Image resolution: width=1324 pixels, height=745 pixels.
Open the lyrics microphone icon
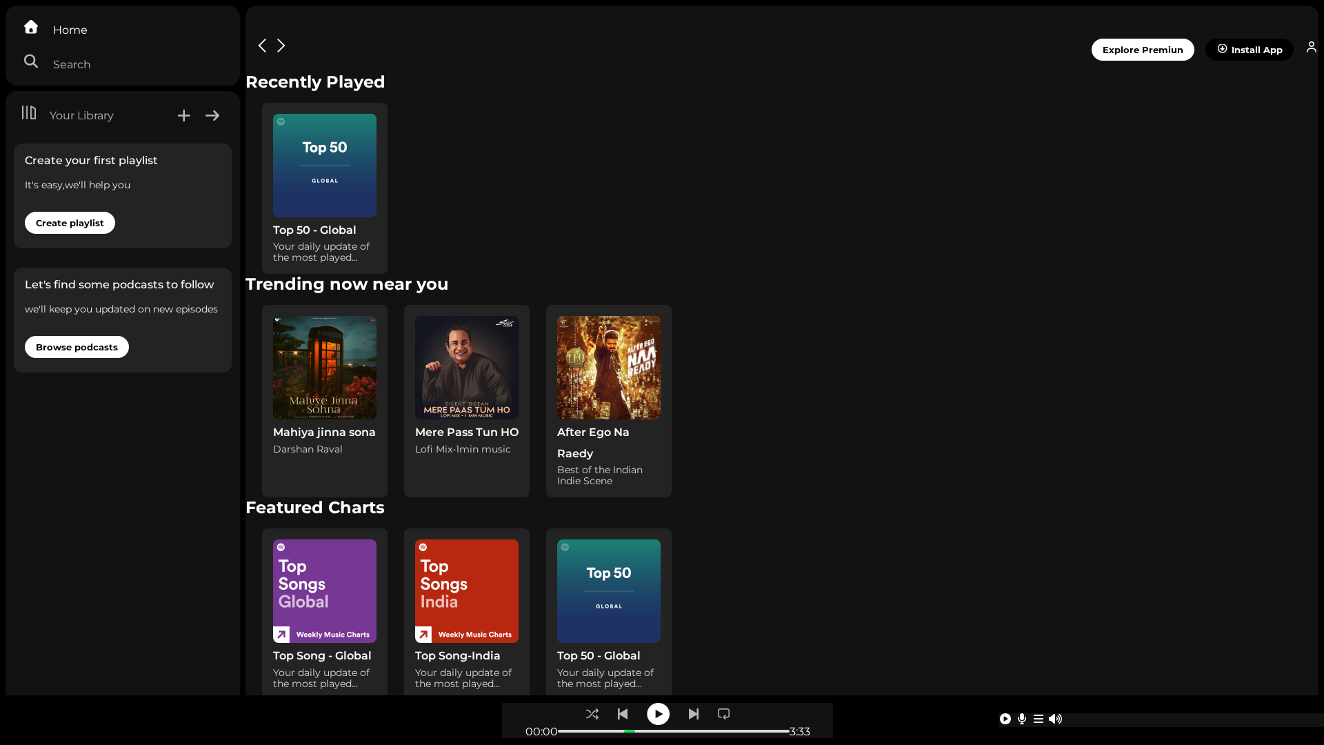click(1022, 719)
